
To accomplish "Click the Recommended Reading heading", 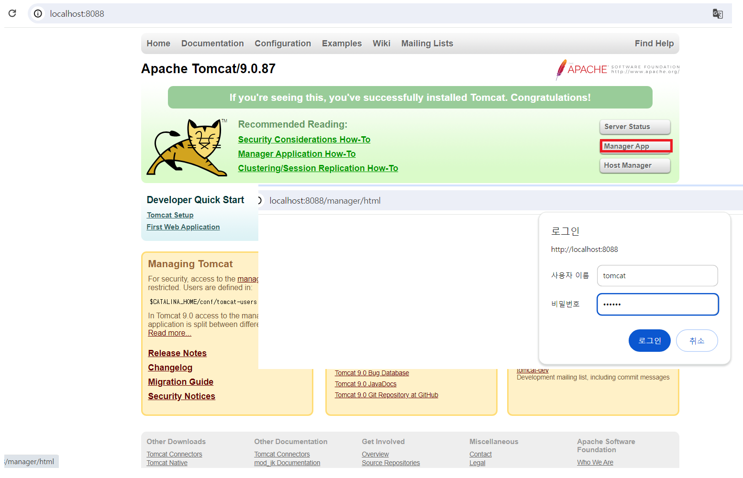I will point(293,124).
